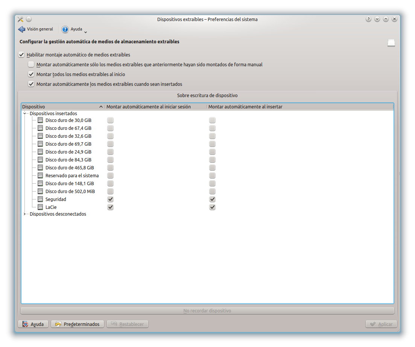The height and width of the screenshot is (347, 415).
Task: Click the Ayuda question mark icon in the toolbar
Action: coord(65,29)
